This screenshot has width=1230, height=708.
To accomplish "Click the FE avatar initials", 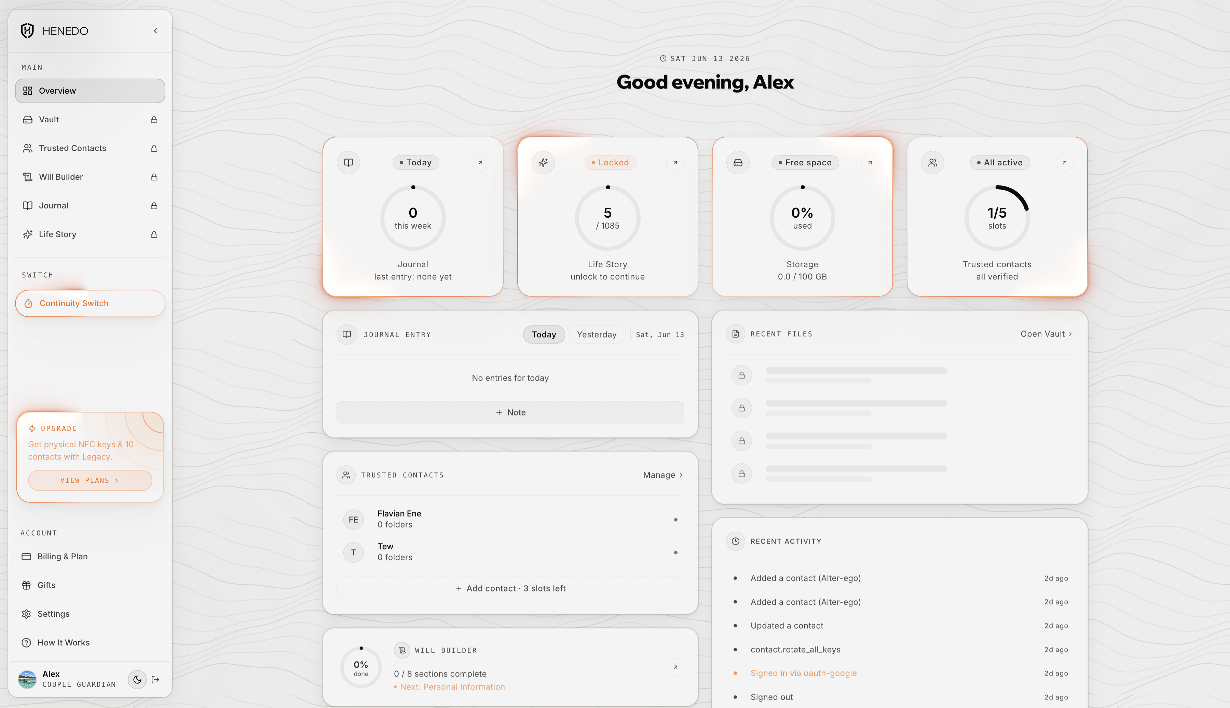I will point(353,520).
